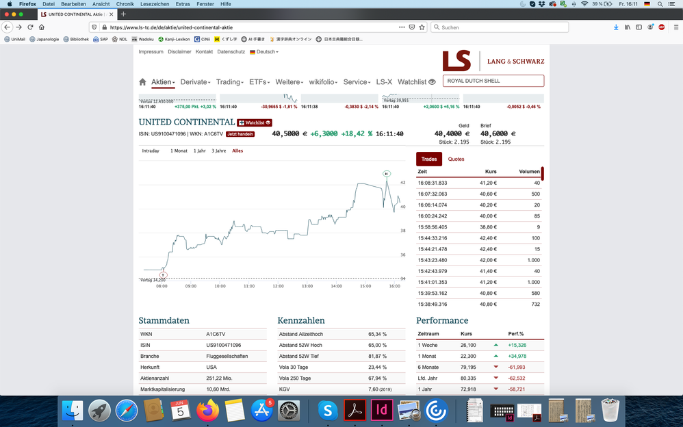Open the Deutsch language dropdown
The image size is (683, 427).
pos(264,52)
